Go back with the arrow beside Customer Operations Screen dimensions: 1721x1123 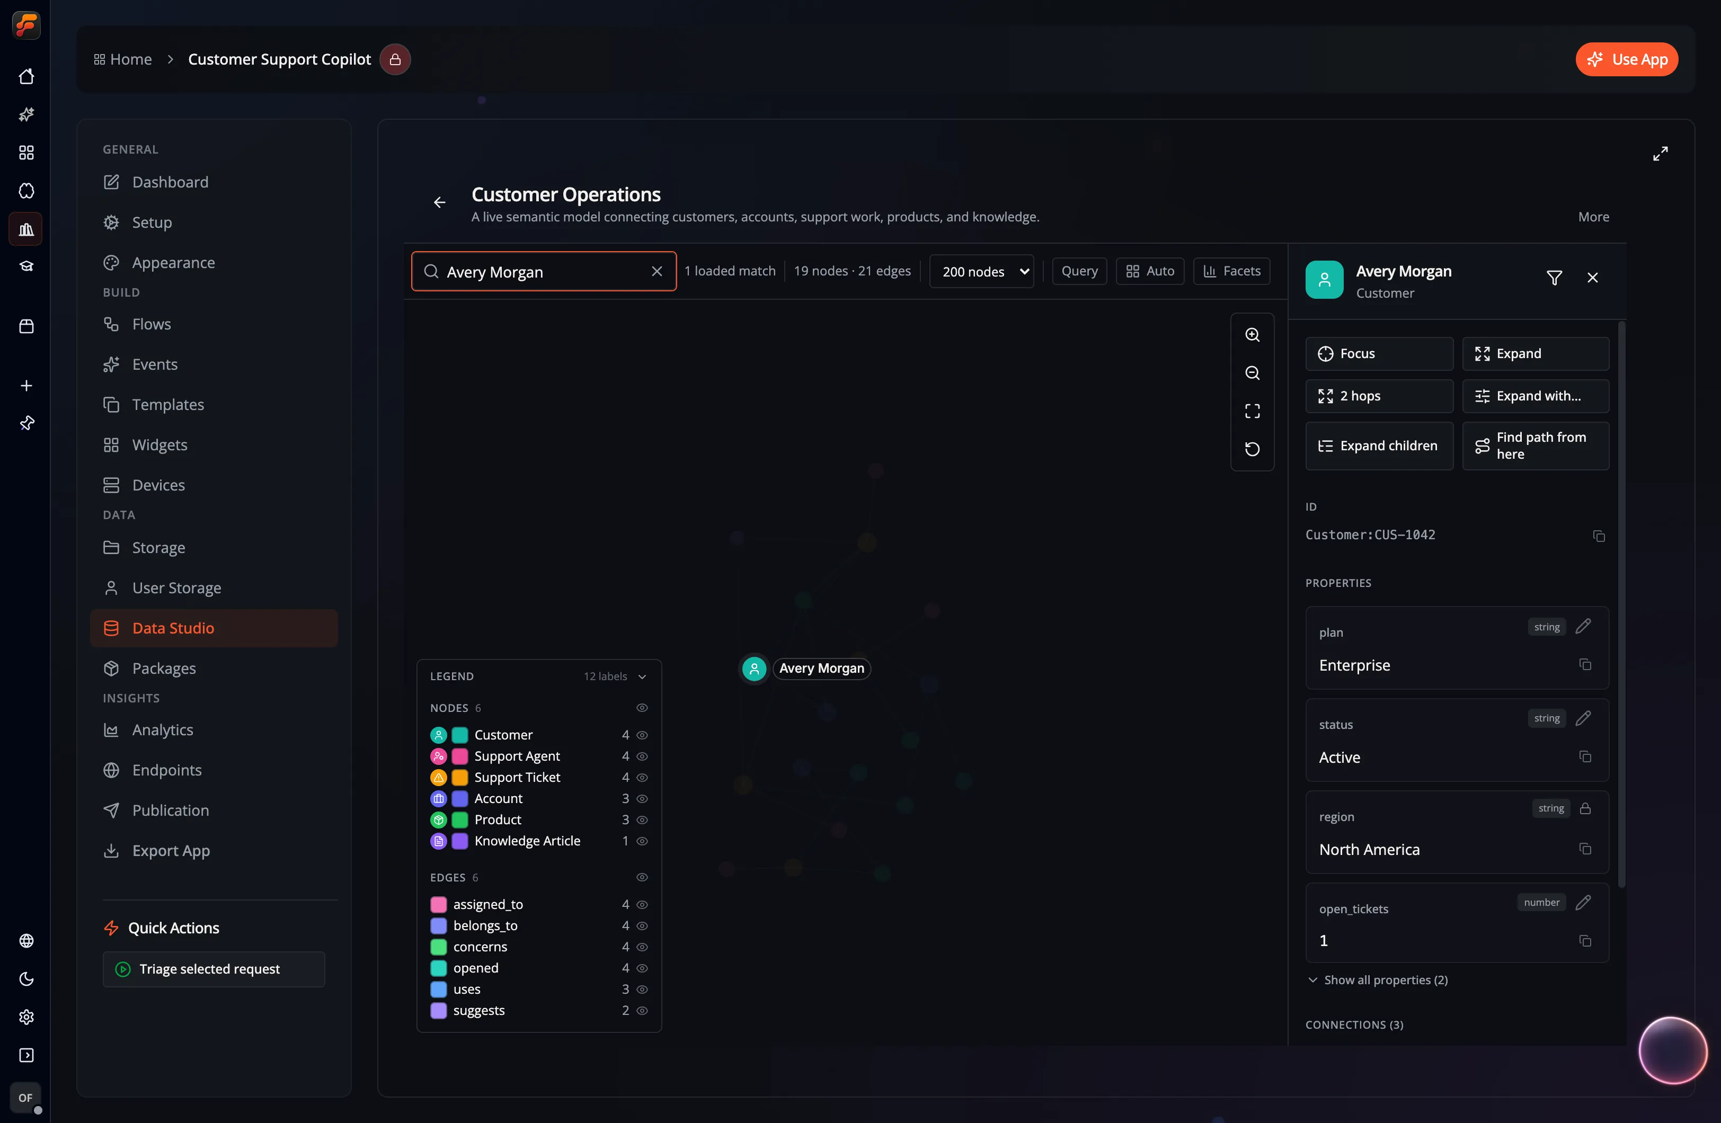point(440,202)
